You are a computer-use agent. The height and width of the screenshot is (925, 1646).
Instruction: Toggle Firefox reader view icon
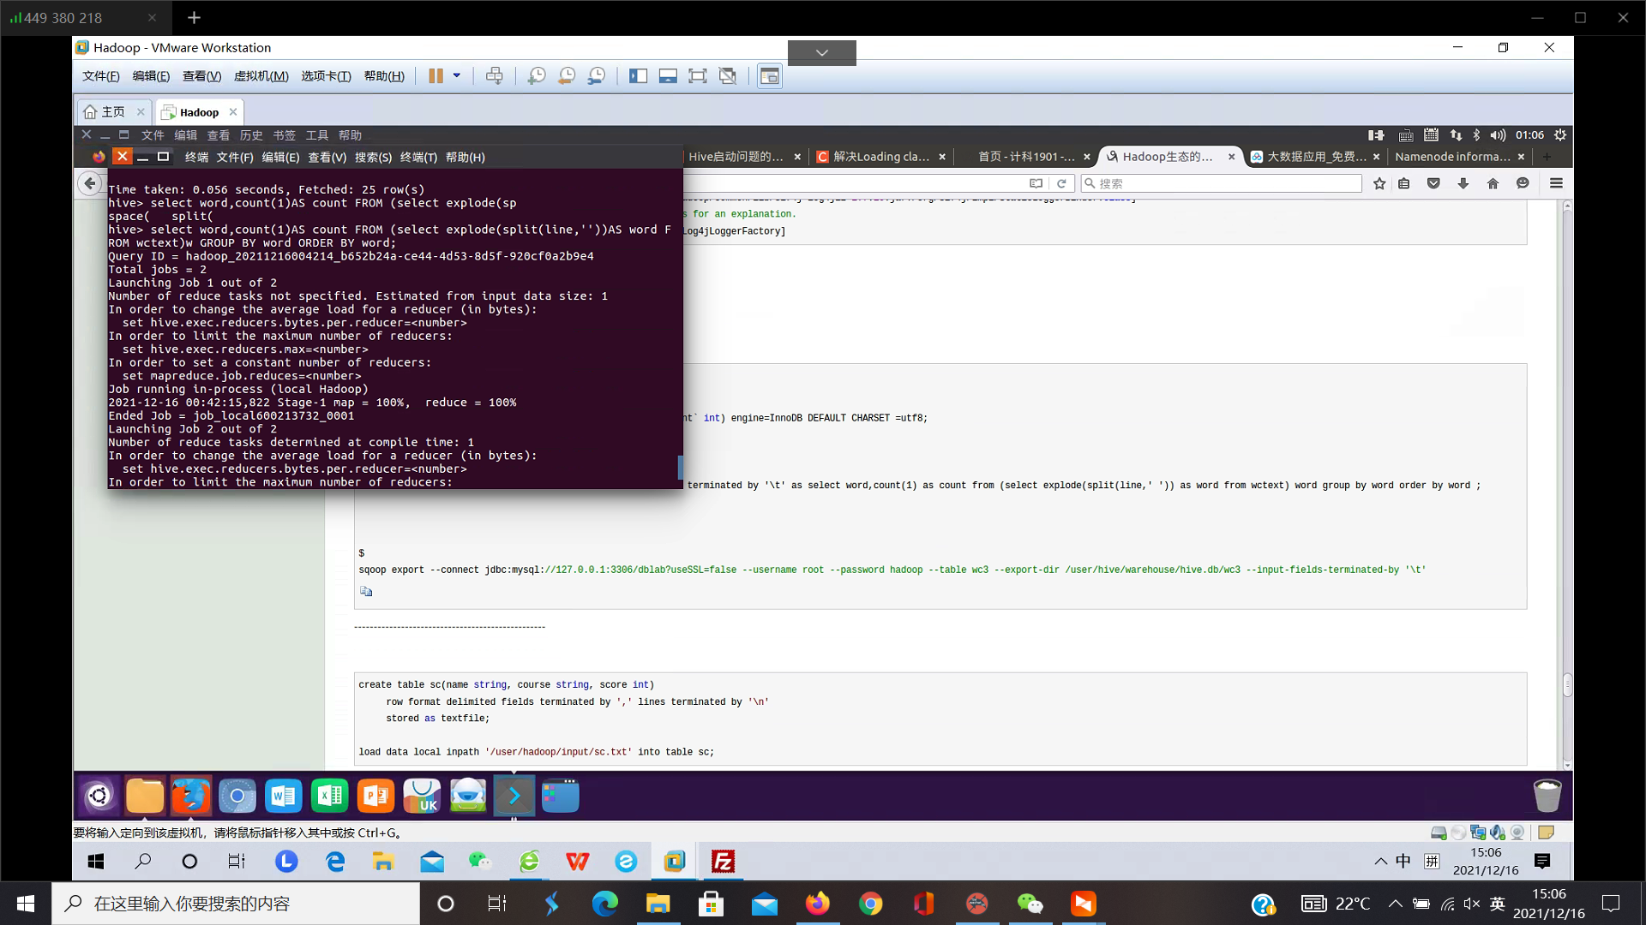click(1036, 183)
